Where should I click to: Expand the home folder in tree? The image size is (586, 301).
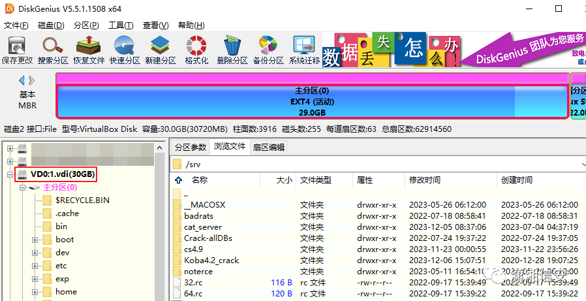(x=35, y=293)
